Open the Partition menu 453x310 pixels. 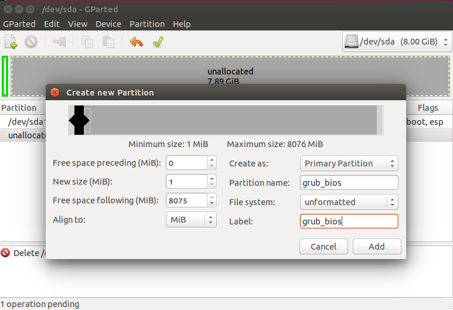[x=147, y=24]
